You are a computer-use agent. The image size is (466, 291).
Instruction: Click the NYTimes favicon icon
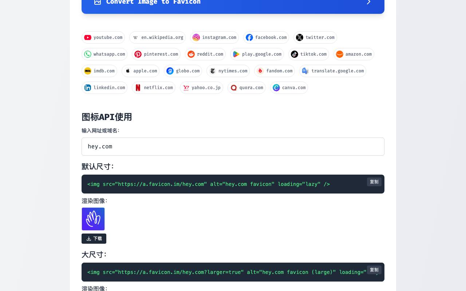click(213, 71)
